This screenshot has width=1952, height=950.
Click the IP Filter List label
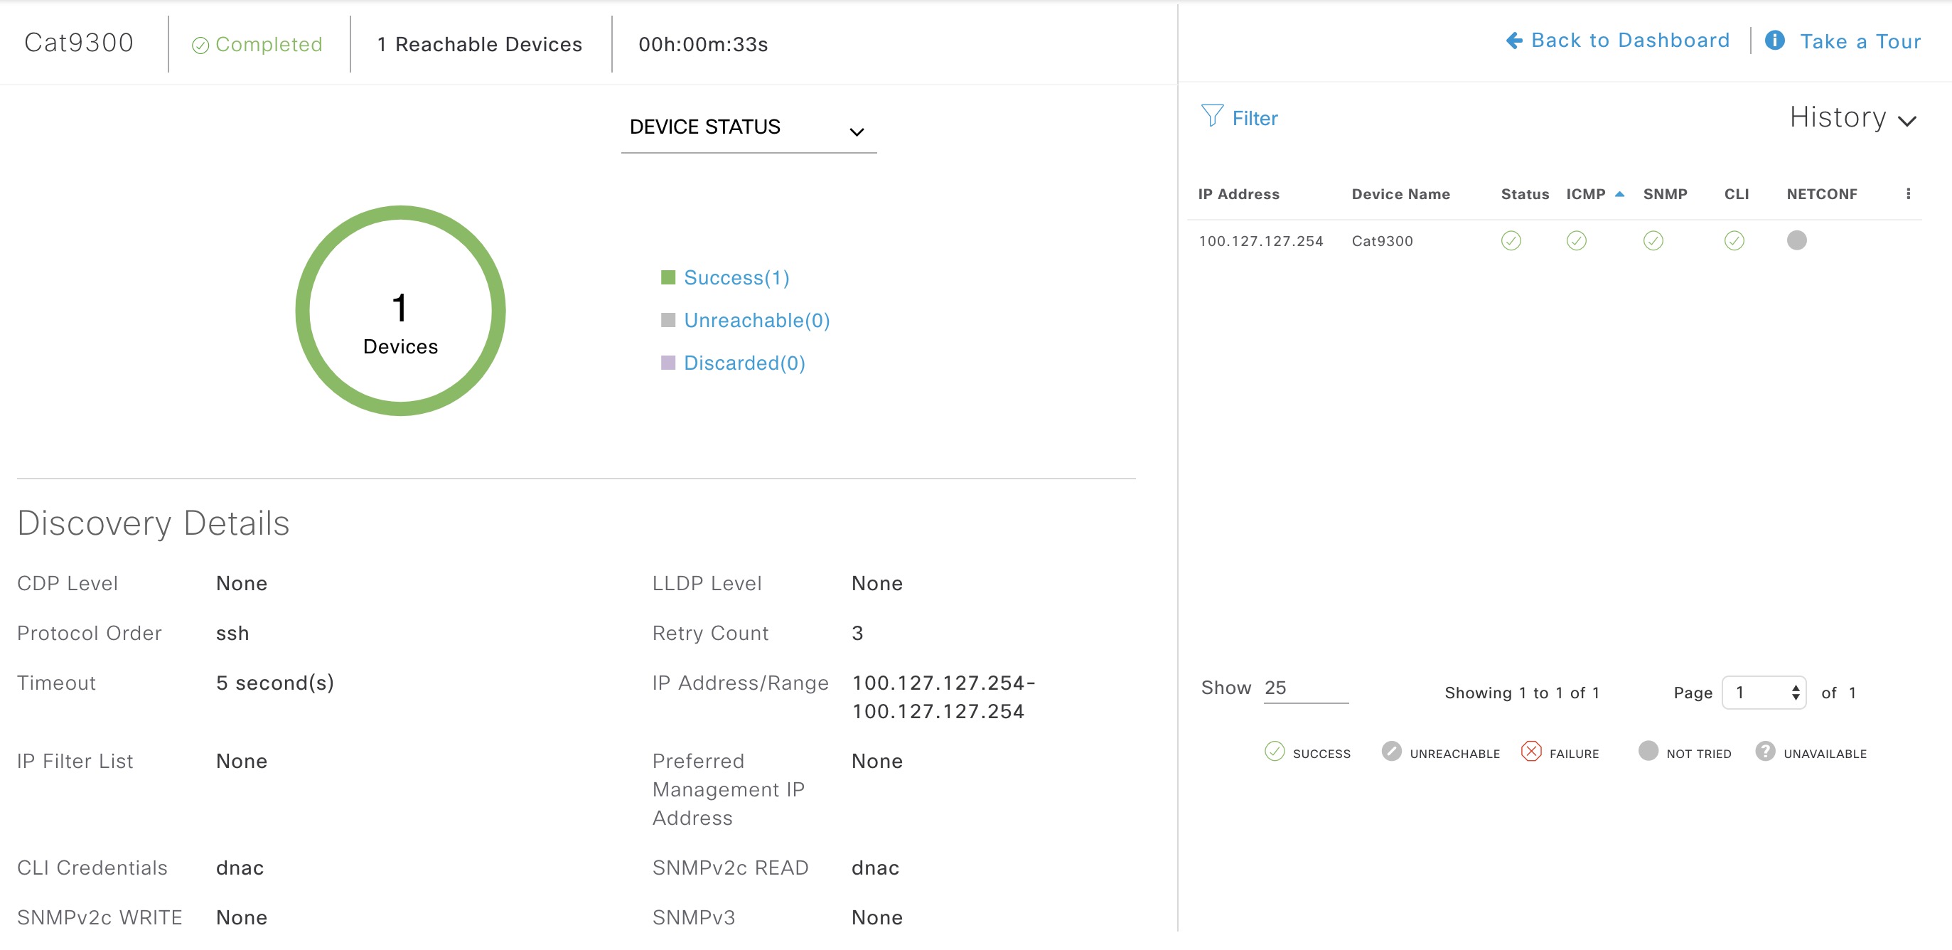point(75,762)
